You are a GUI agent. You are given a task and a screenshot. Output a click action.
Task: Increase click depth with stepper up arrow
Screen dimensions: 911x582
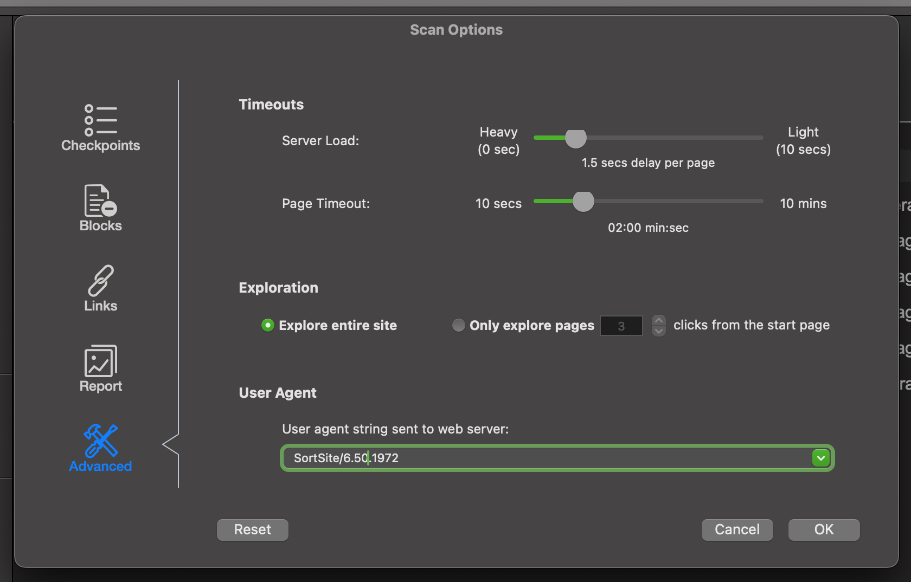point(658,320)
